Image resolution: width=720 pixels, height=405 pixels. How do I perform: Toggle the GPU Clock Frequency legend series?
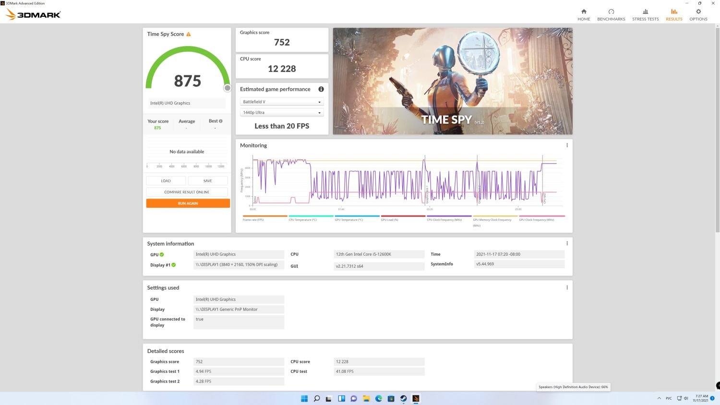(x=541, y=218)
